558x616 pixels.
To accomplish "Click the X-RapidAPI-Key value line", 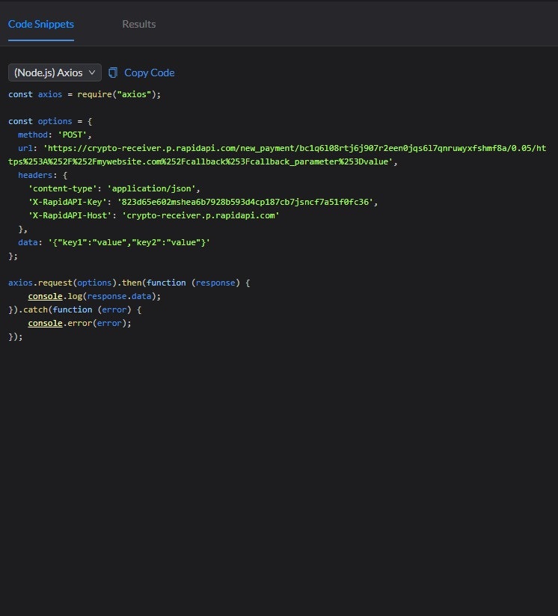I will (203, 202).
